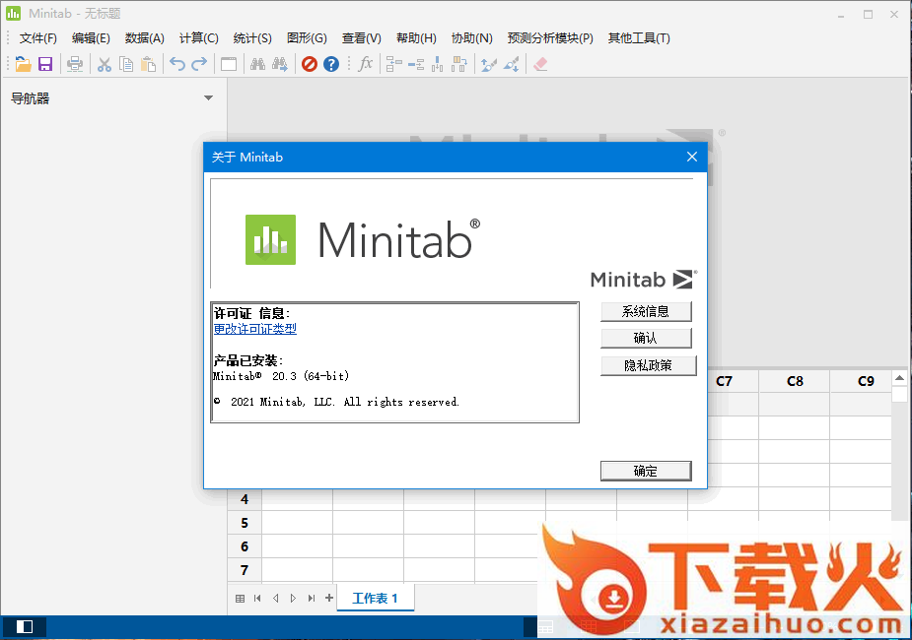This screenshot has height=640, width=912.
Task: Open the 文件(F) menu
Action: (x=38, y=38)
